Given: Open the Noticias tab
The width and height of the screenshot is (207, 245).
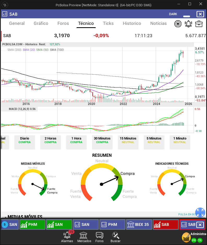Looking at the screenshot, I should 158,24.
